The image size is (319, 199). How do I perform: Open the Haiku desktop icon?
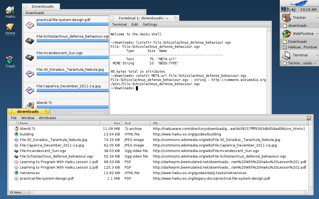point(10,10)
